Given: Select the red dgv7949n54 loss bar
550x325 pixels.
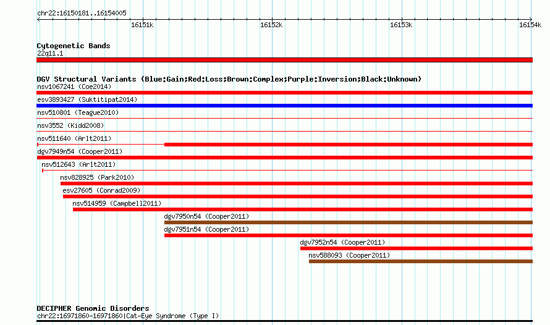Looking at the screenshot, I should (284, 158).
